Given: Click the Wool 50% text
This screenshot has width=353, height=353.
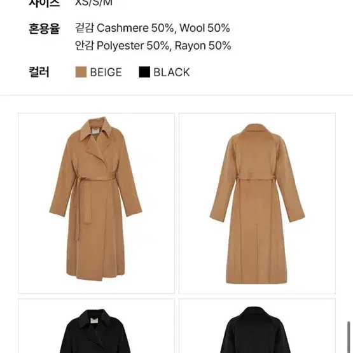Looking at the screenshot, I should click(x=205, y=28).
